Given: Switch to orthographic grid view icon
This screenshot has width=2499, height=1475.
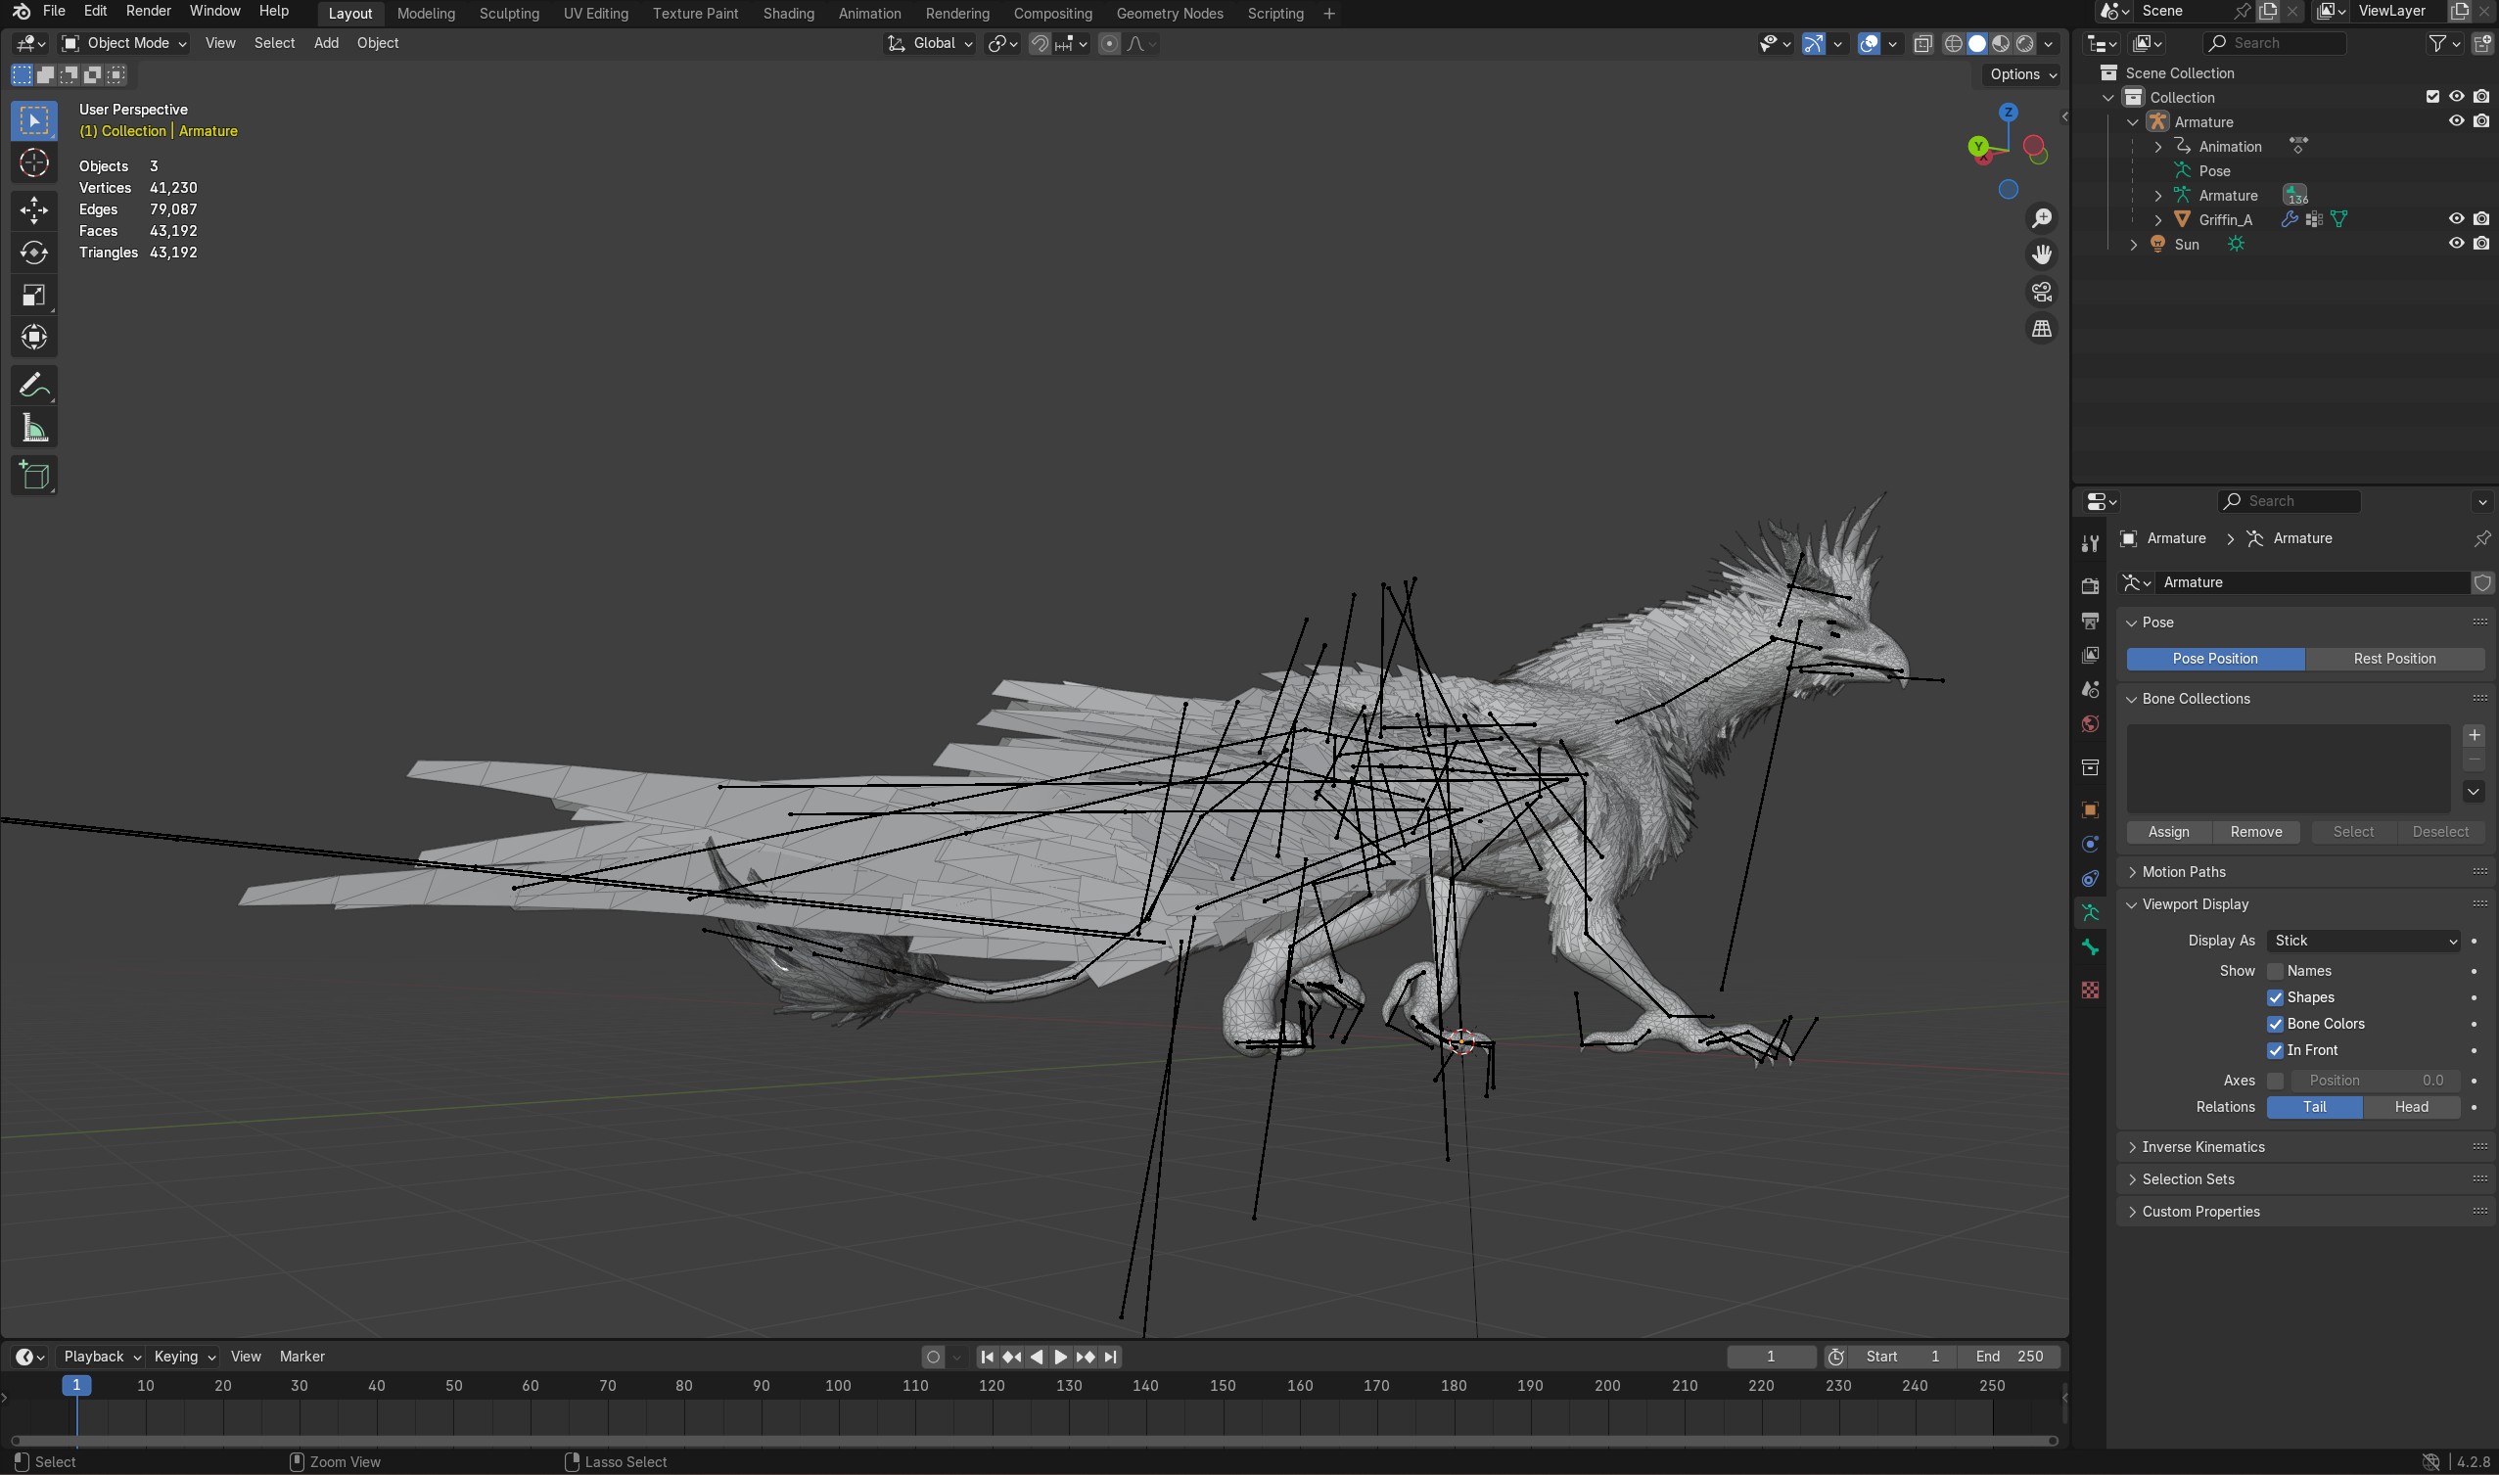Looking at the screenshot, I should point(2041,328).
